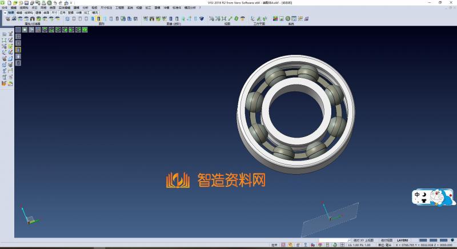The width and height of the screenshot is (457, 249).
Task: Click the leftmost blue swatch in status bar
Action: click(423, 240)
